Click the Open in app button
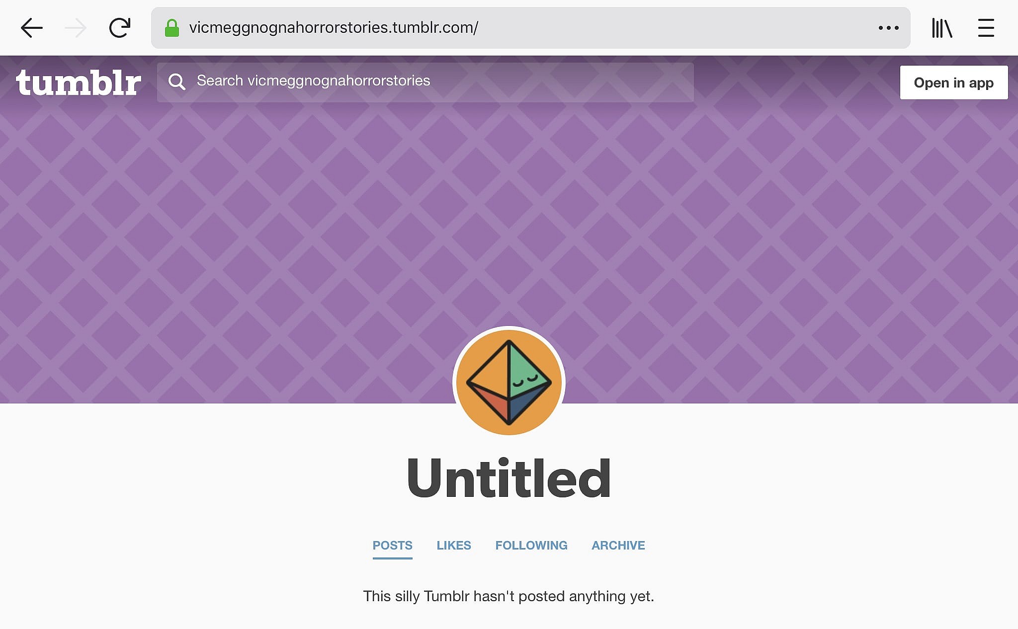 (x=954, y=82)
